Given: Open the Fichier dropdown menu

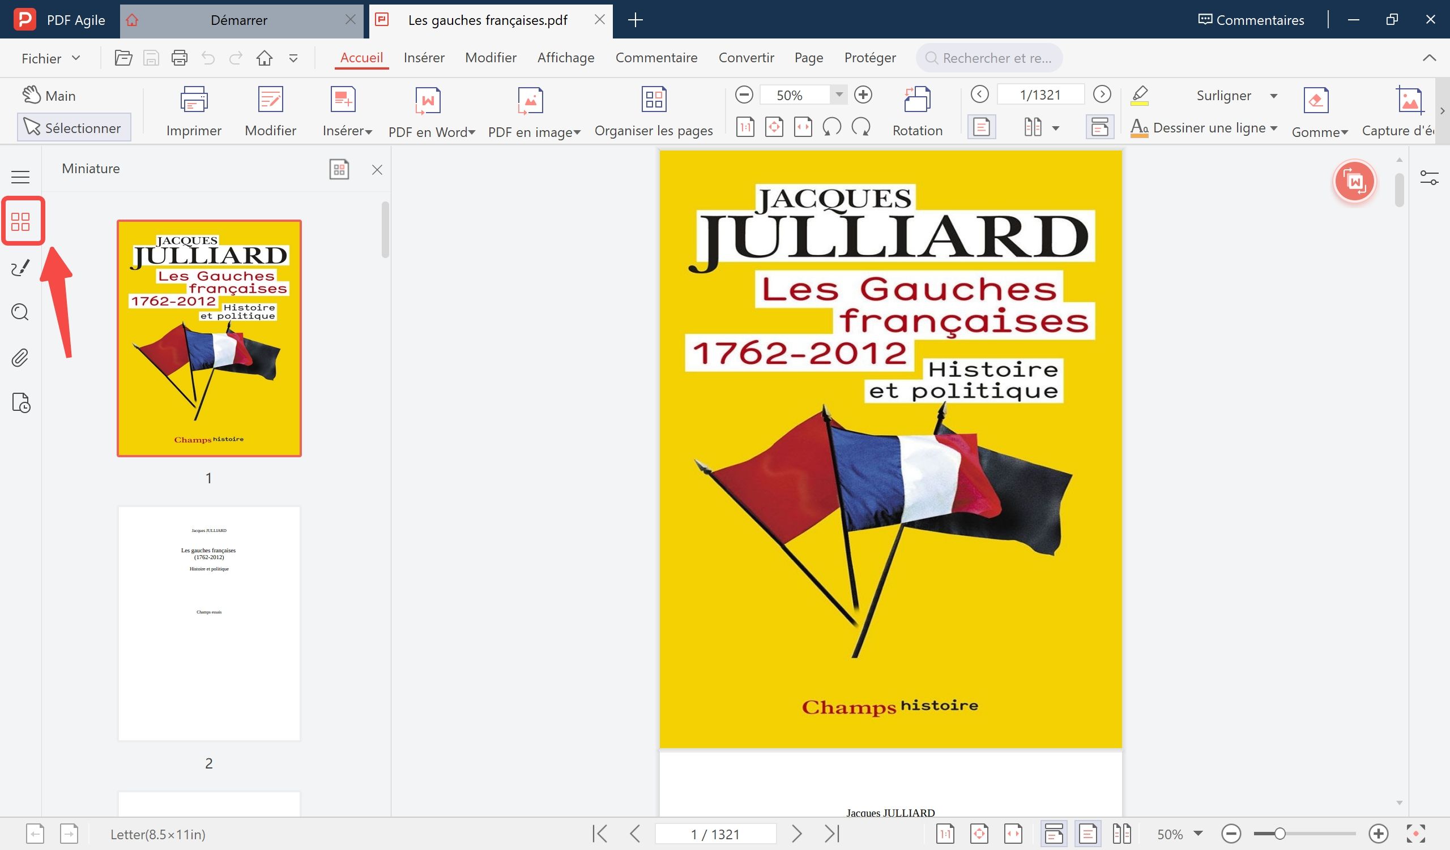Looking at the screenshot, I should (50, 58).
